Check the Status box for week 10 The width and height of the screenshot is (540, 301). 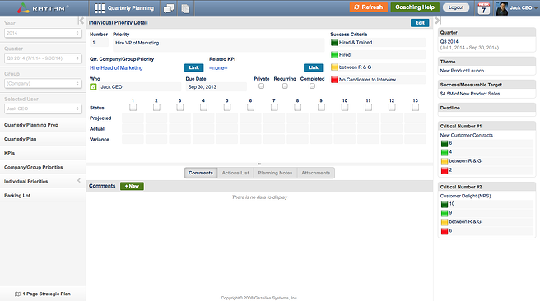[345, 108]
